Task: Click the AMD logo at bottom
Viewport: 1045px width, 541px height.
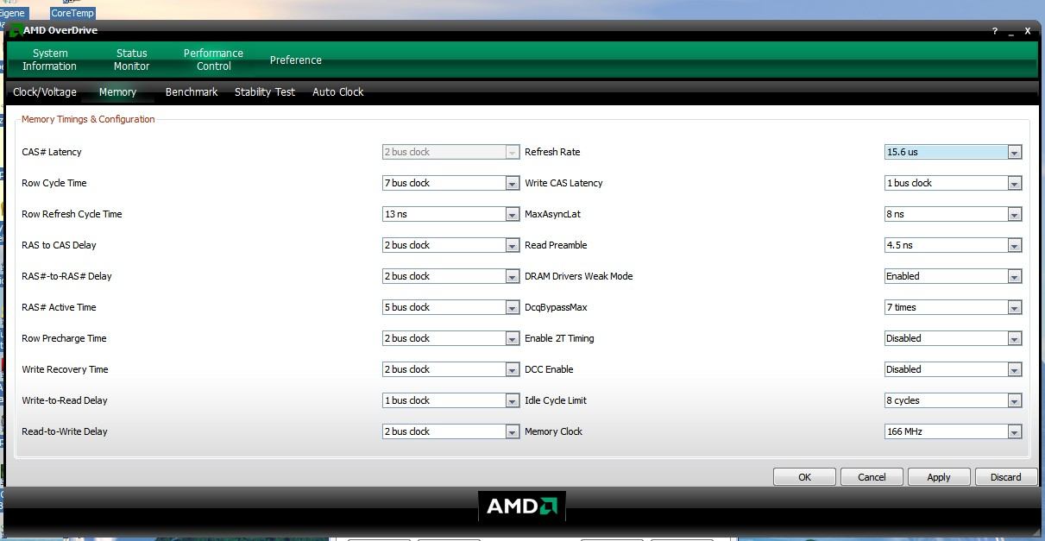Action: tap(521, 506)
